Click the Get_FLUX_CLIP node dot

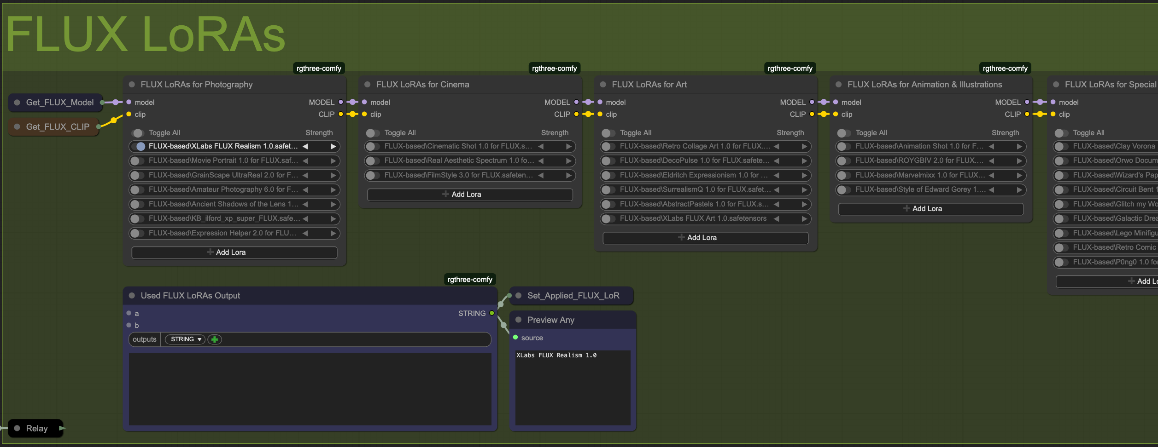[17, 127]
